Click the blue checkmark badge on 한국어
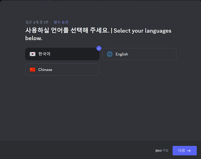 (x=99, y=48)
